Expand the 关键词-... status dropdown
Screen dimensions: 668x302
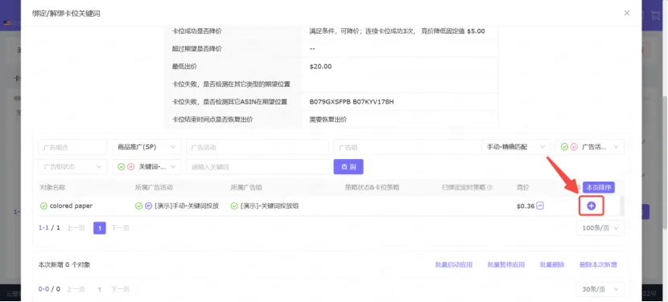click(x=146, y=167)
